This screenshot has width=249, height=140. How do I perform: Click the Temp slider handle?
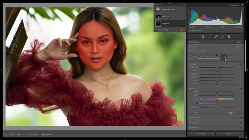(217, 92)
